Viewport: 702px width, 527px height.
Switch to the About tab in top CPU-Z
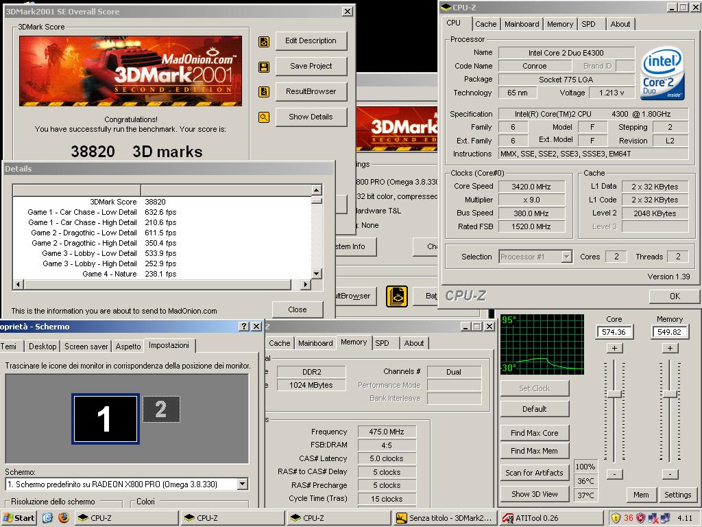pyautogui.click(x=620, y=24)
